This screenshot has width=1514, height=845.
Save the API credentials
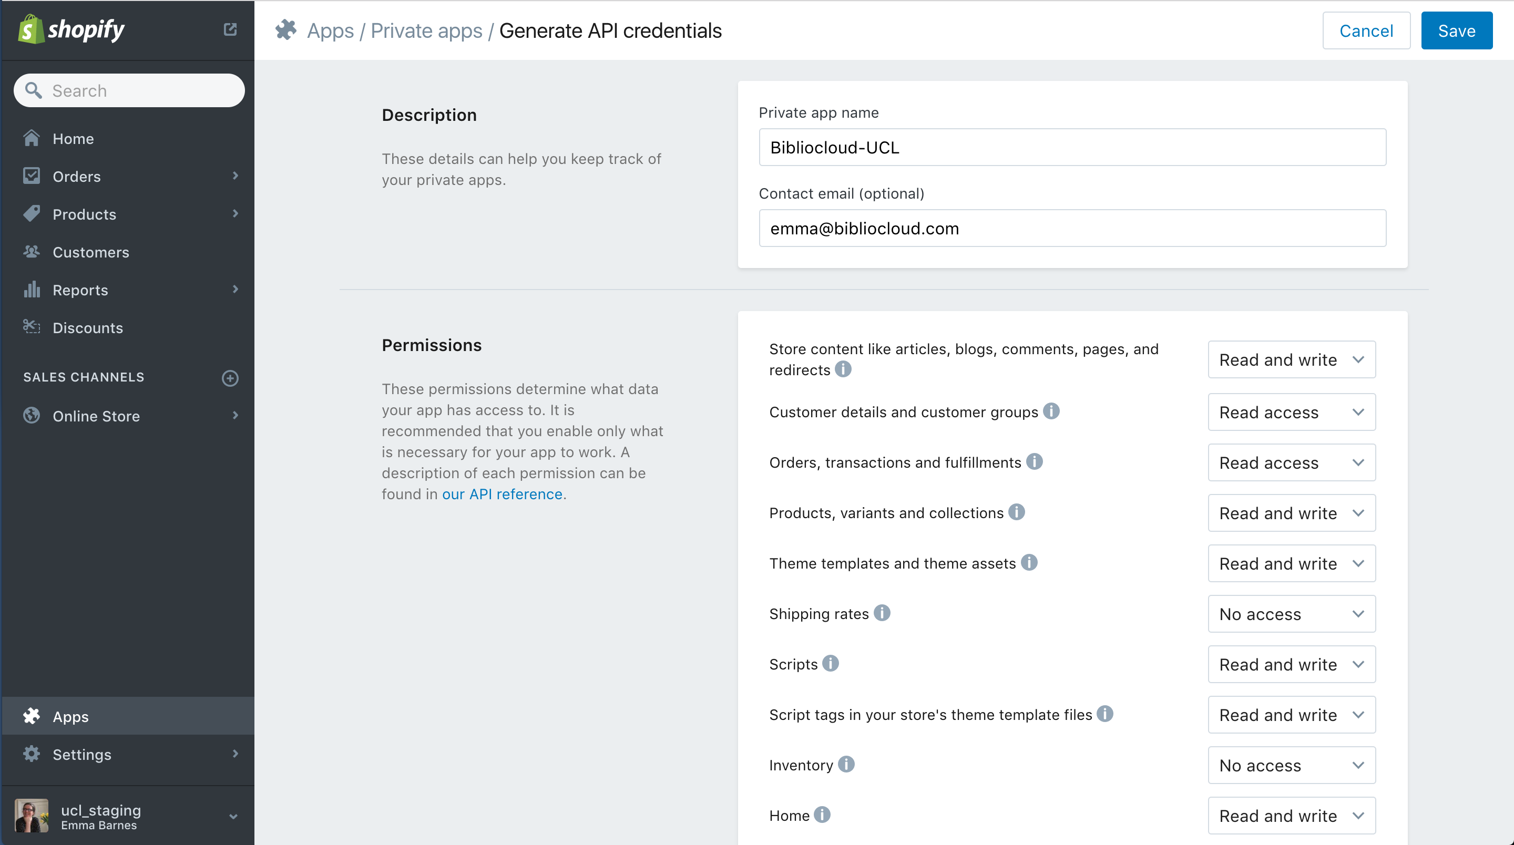point(1456,30)
